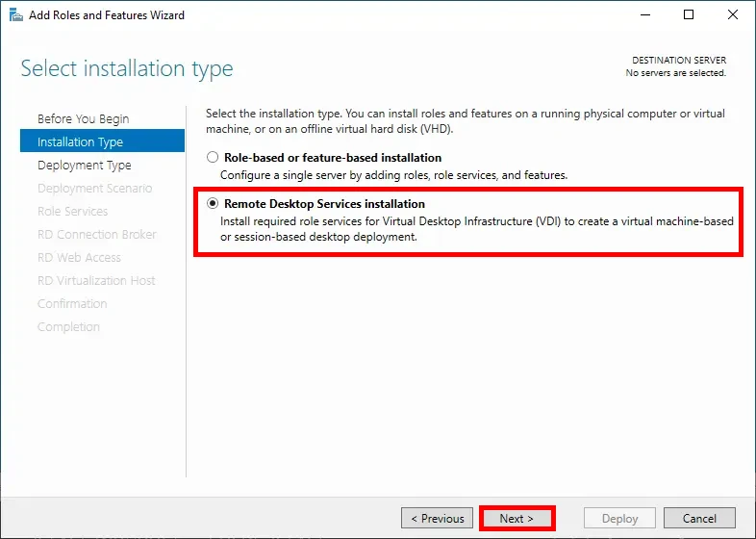Select Deployment Scenario in the sidebar

(x=94, y=189)
